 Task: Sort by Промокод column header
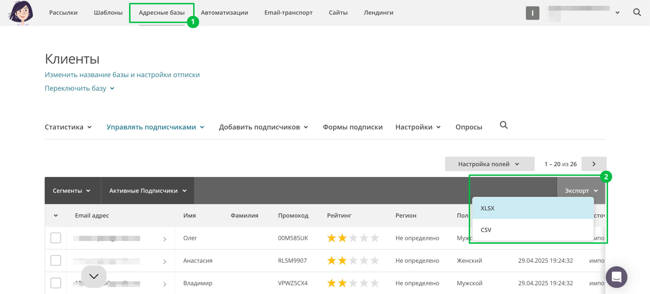click(x=293, y=215)
